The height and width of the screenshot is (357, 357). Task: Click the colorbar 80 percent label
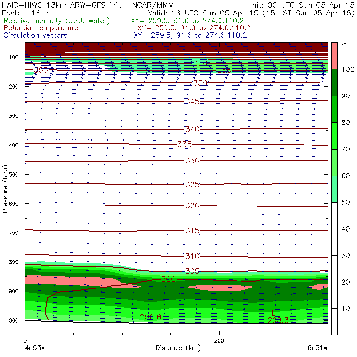[345, 123]
